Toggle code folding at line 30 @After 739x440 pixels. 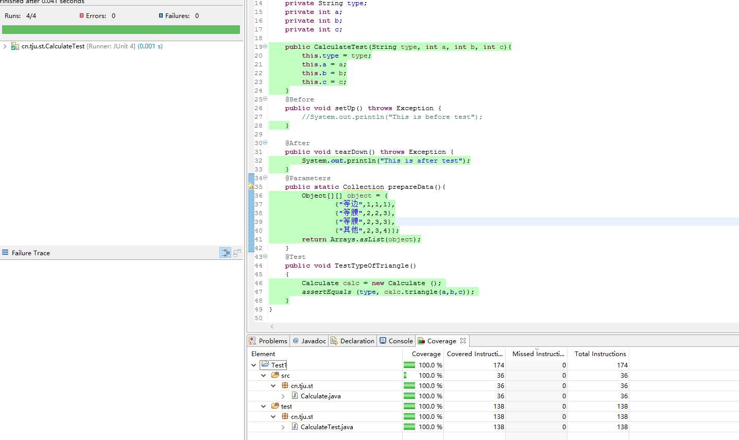[x=265, y=143]
